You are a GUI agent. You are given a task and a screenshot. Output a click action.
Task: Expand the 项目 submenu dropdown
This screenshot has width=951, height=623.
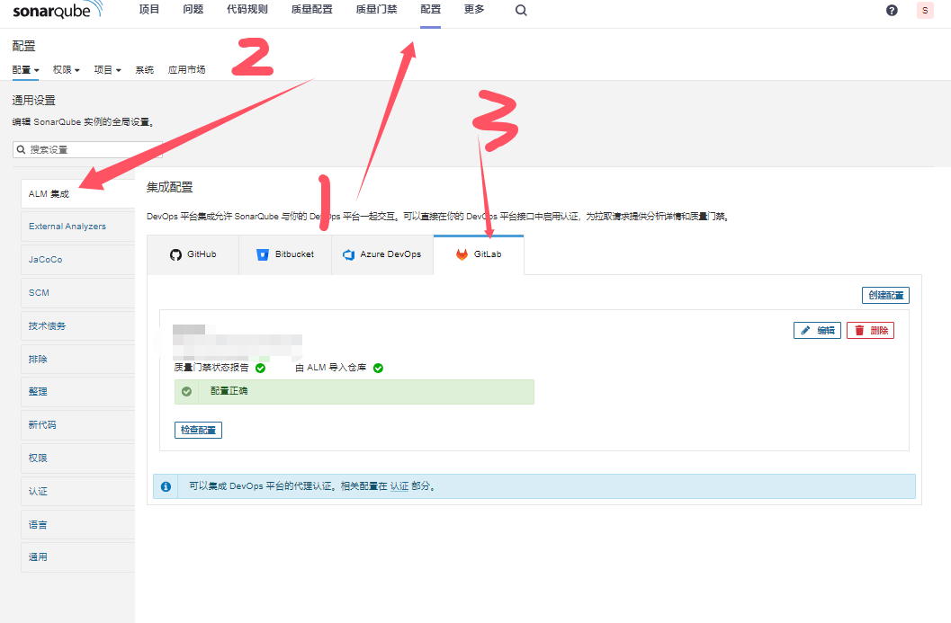click(x=108, y=70)
